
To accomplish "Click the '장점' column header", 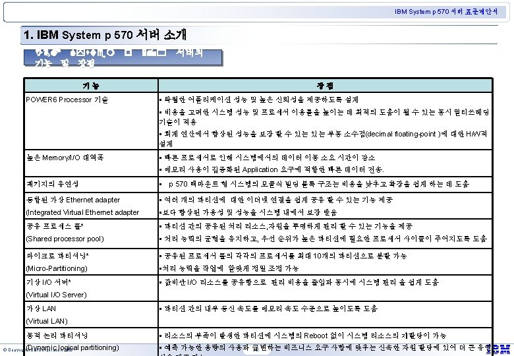I will (325, 86).
